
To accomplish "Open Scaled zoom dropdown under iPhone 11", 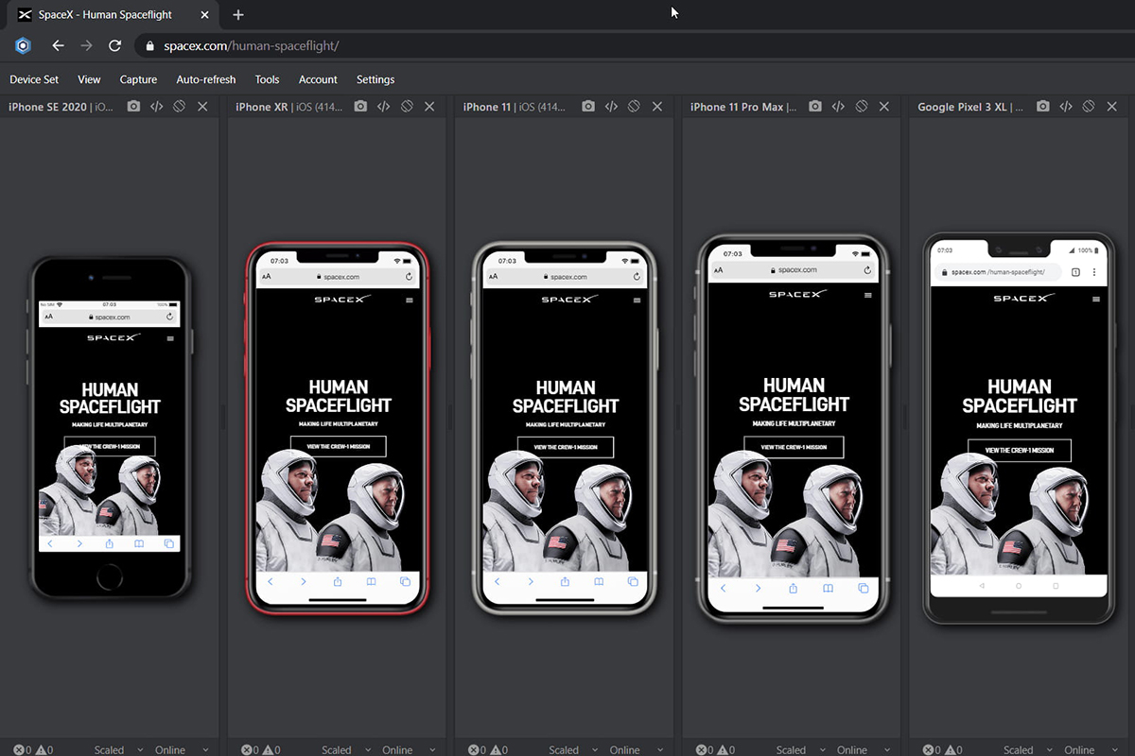I will click(572, 749).
